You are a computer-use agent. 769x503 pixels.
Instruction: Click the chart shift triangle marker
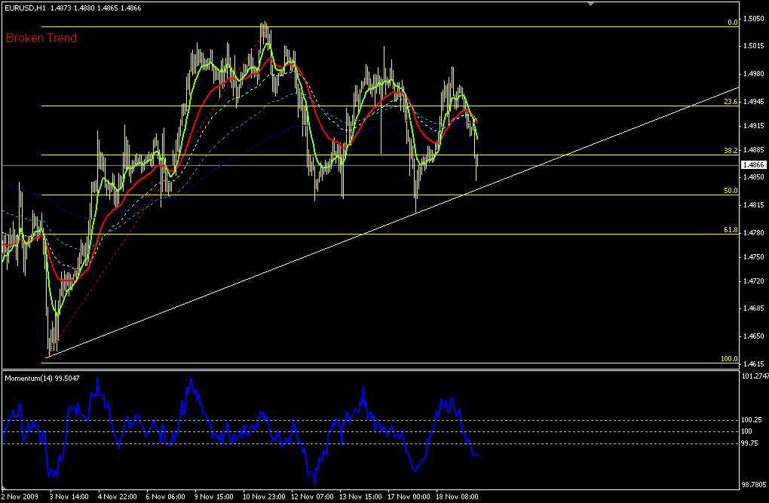coord(590,4)
